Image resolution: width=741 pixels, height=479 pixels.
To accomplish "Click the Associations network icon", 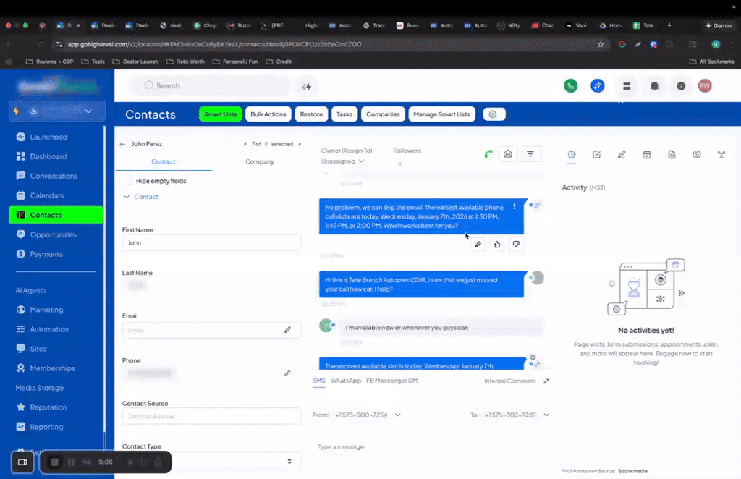I will 721,154.
